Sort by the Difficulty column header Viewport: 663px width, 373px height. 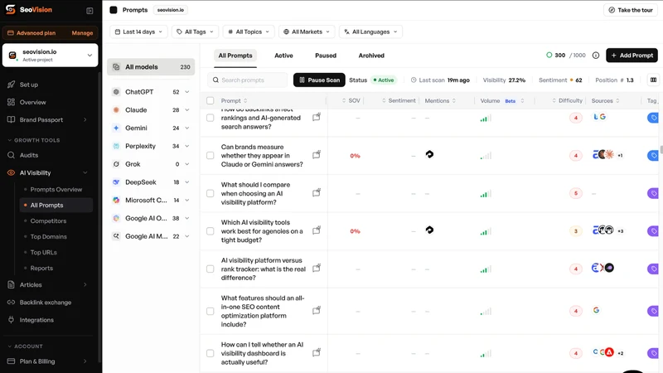point(567,100)
